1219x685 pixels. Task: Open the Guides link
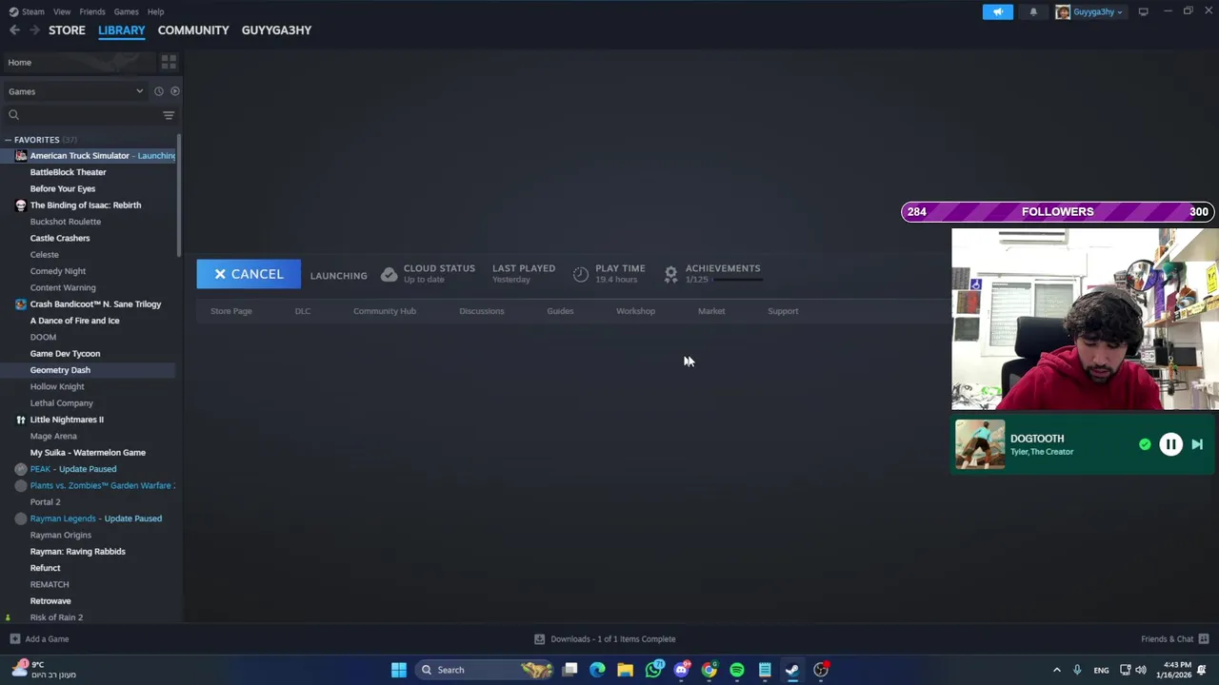[x=560, y=311]
